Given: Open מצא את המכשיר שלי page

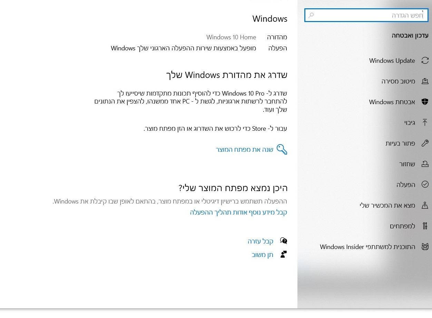Looking at the screenshot, I should coord(387,205).
